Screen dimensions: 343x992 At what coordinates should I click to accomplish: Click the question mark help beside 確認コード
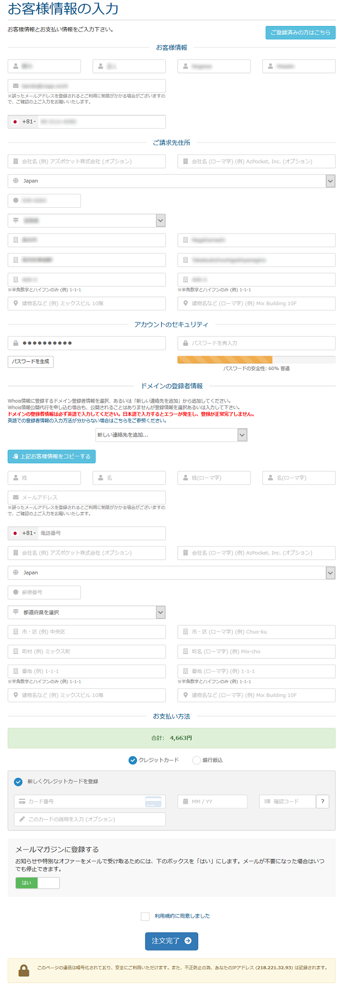(323, 801)
